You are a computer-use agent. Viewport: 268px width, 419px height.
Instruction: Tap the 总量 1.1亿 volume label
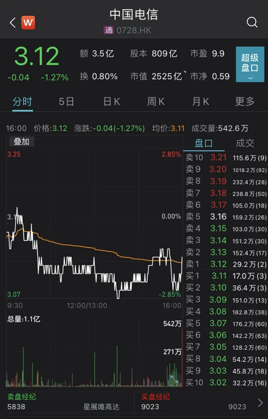pos(23,319)
